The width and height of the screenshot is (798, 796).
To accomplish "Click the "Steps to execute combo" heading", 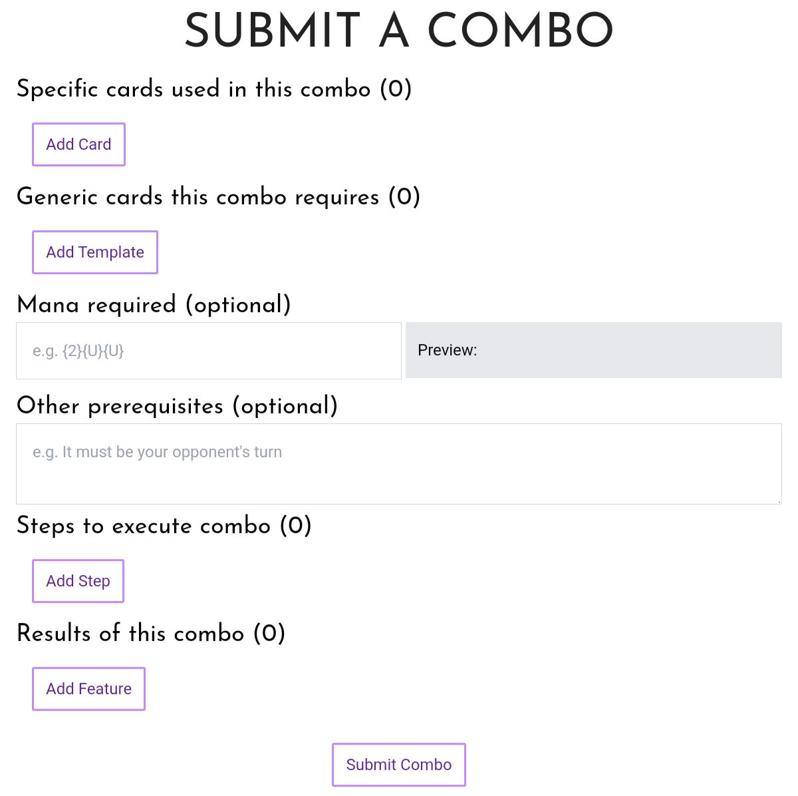I will point(144,526).
